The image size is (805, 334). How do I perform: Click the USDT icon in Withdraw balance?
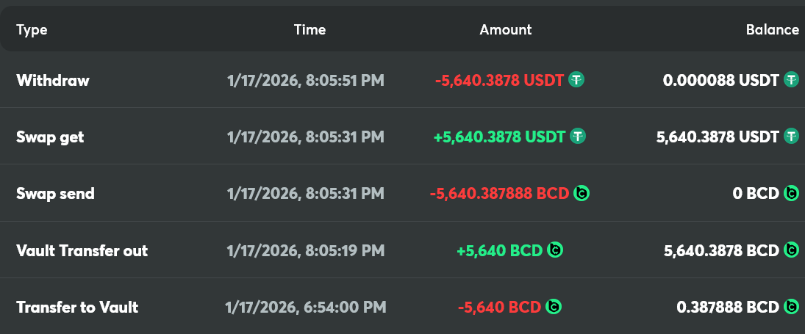click(x=791, y=80)
